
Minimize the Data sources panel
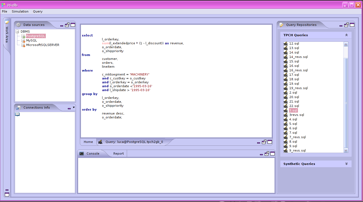pyautogui.click(x=62, y=26)
